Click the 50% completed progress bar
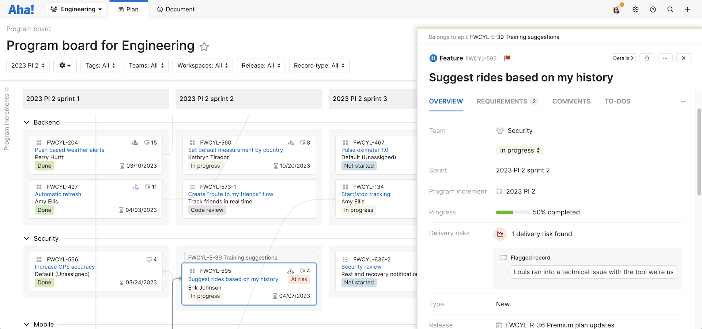The width and height of the screenshot is (702, 329). 512,212
